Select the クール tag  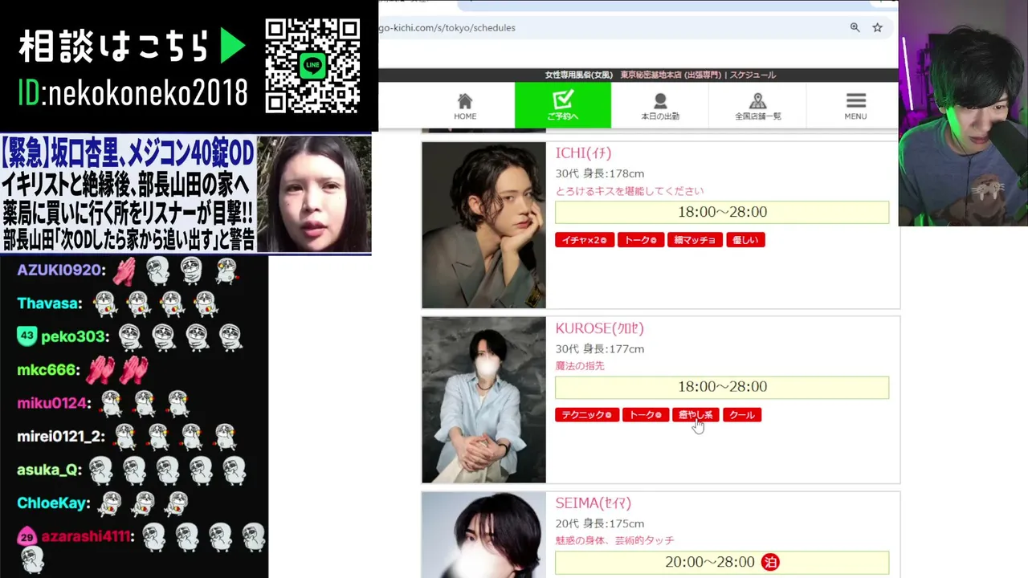point(742,415)
